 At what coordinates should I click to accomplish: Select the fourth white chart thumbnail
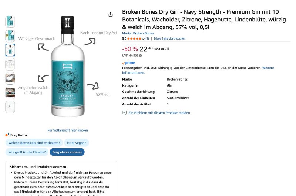(x=10, y=64)
